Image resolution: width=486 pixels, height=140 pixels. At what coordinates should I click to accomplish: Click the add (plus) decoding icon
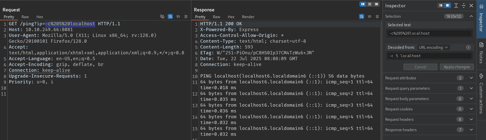click(468, 48)
